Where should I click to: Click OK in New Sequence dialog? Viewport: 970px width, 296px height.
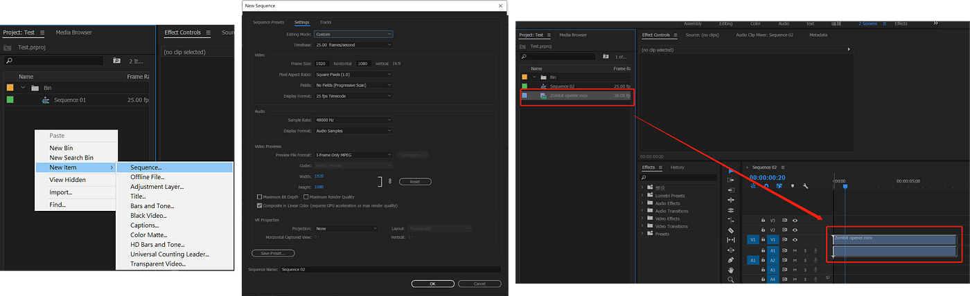click(x=432, y=284)
